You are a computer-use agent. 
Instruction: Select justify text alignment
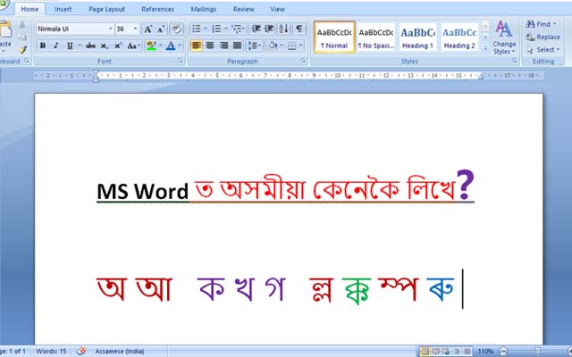[237, 46]
